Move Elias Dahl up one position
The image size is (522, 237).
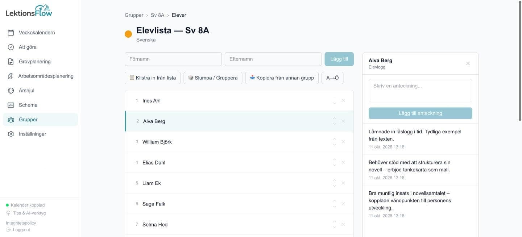[335, 159]
